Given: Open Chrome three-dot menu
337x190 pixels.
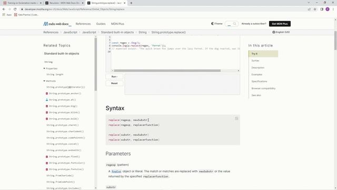Looking at the screenshot, I should pyautogui.click(x=333, y=9).
